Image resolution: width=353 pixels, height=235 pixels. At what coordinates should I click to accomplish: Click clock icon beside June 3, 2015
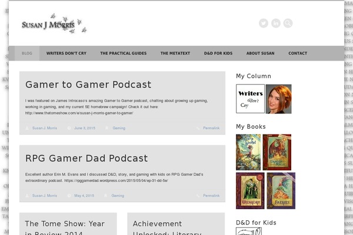coord(69,128)
